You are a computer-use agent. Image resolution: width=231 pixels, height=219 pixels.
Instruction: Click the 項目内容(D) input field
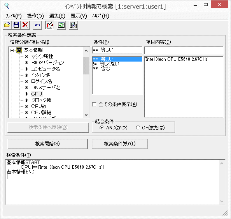[184, 50]
